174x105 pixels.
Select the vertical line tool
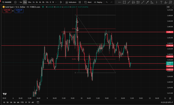[156, 2]
